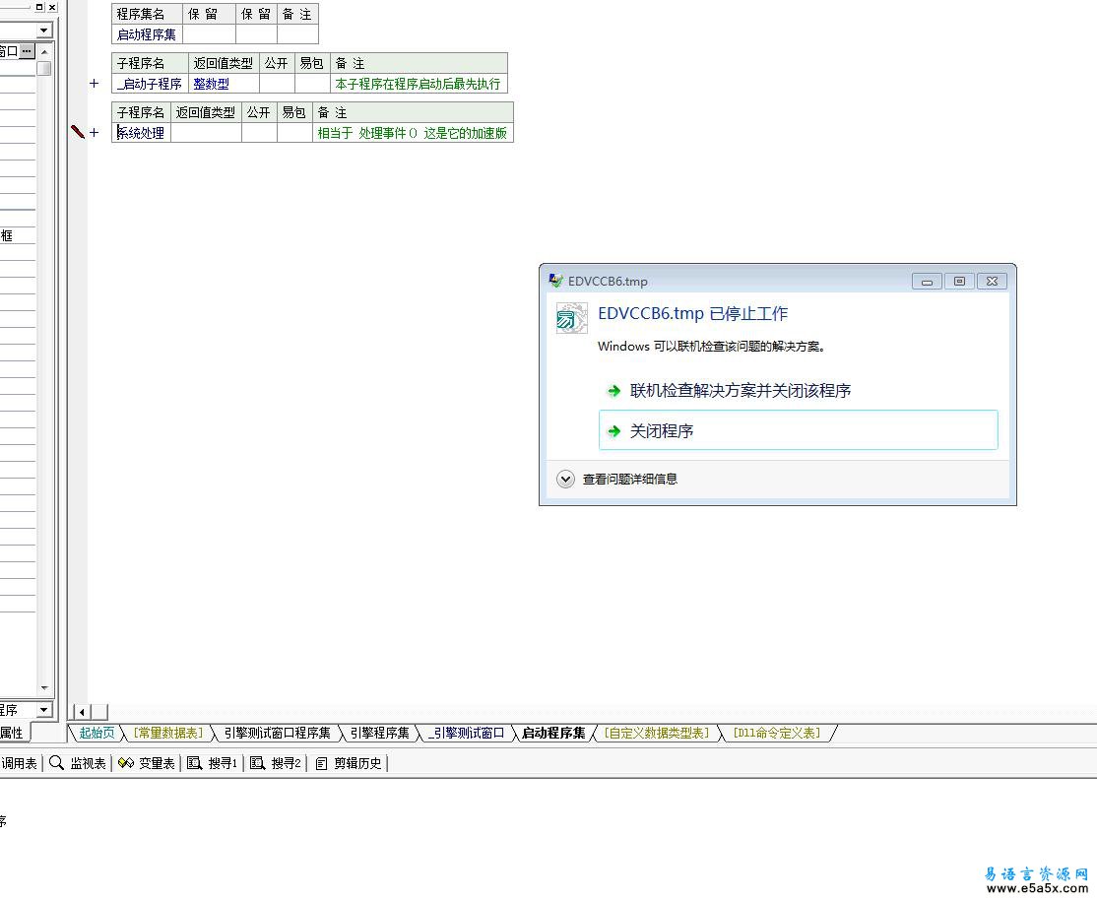Switch to the 起始页 tab

click(97, 733)
